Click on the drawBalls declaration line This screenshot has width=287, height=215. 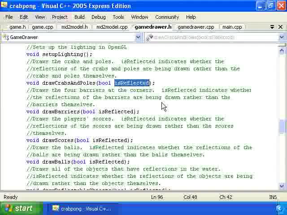point(78,162)
